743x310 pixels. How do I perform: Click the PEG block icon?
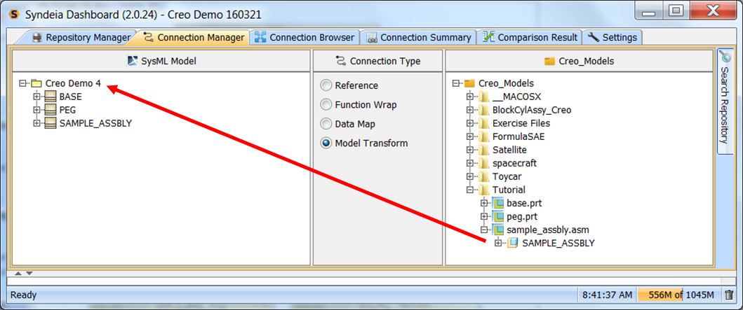point(51,110)
